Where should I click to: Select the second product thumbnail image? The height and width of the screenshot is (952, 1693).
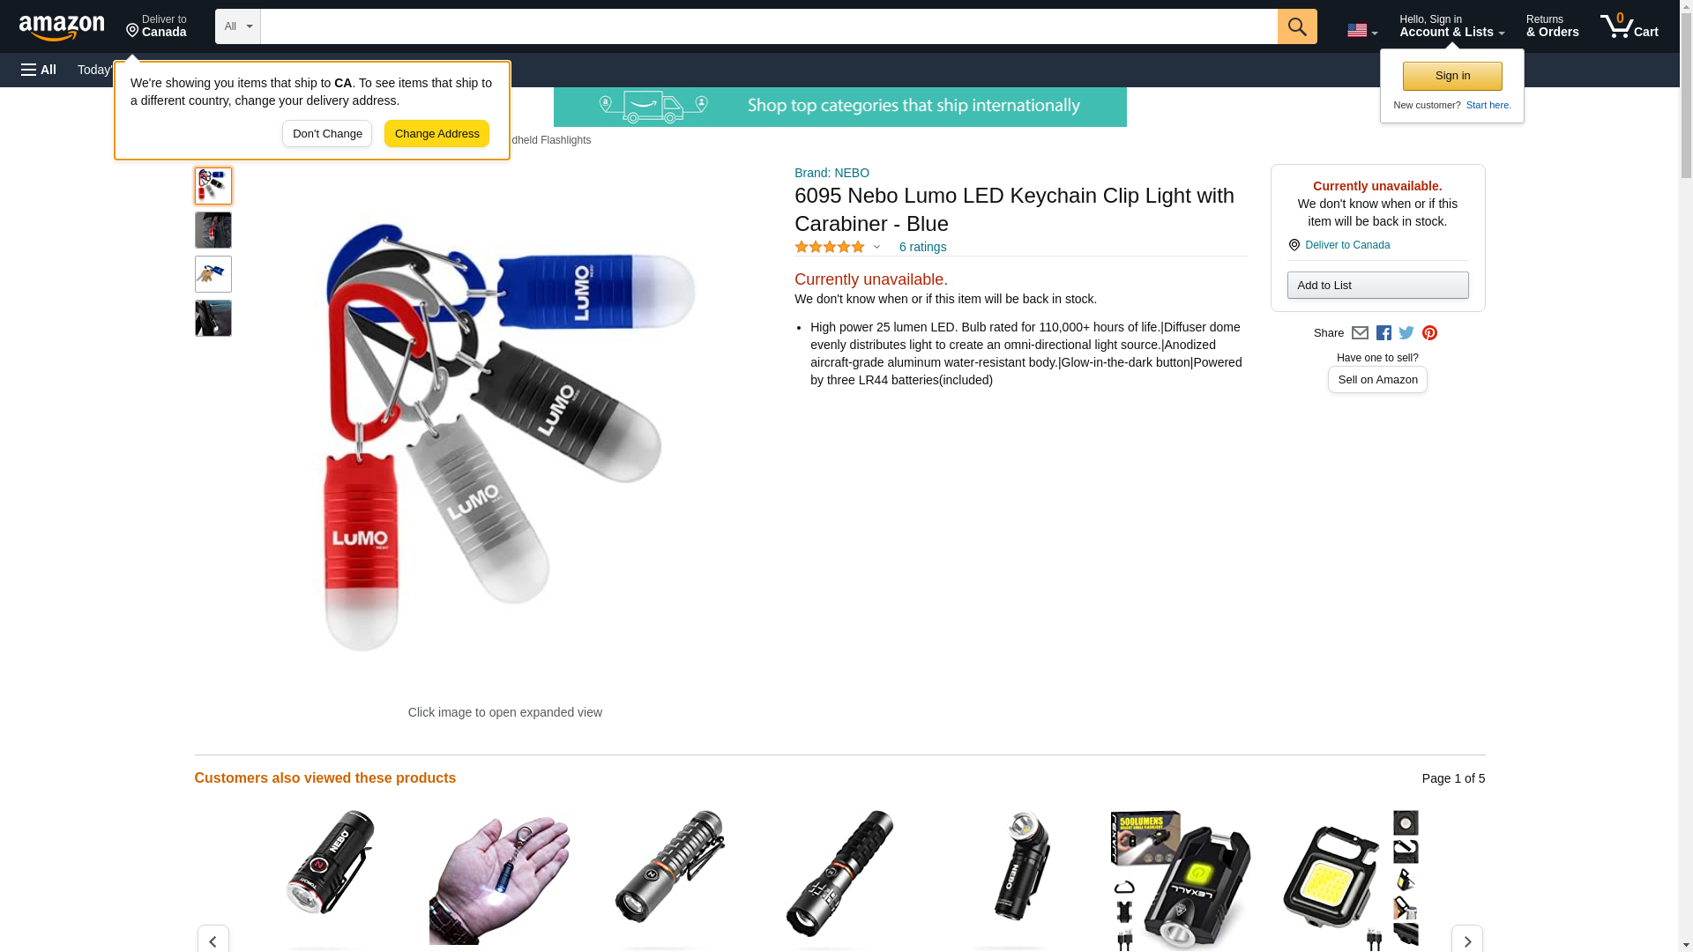click(x=213, y=230)
